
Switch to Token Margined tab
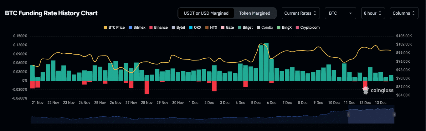255,13
